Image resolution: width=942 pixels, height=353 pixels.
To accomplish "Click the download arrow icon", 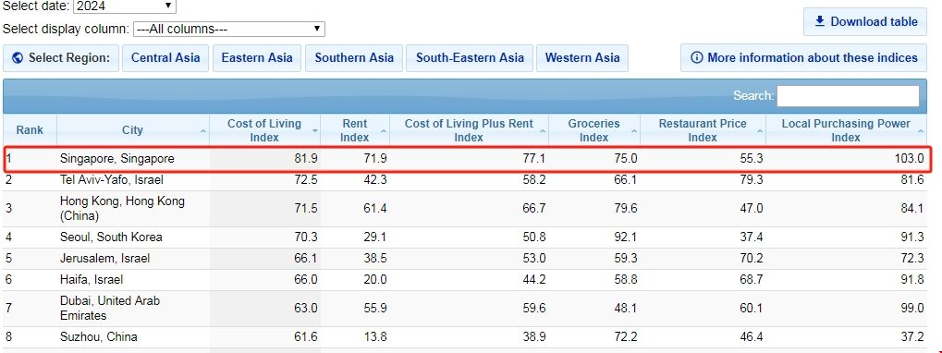I will tap(819, 21).
